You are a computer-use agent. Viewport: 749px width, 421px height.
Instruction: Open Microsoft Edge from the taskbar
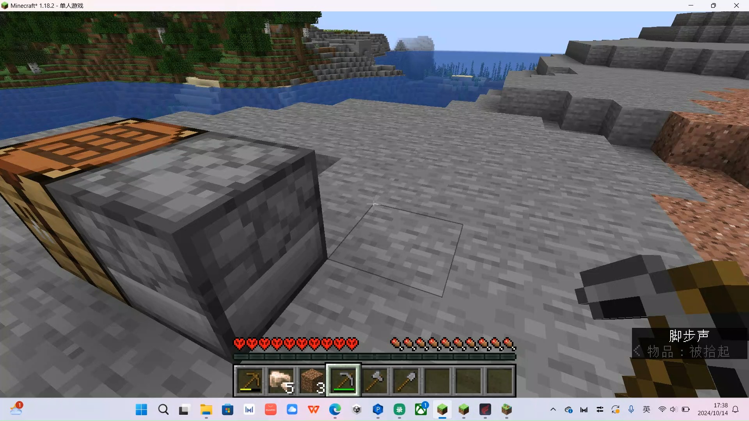pyautogui.click(x=335, y=410)
